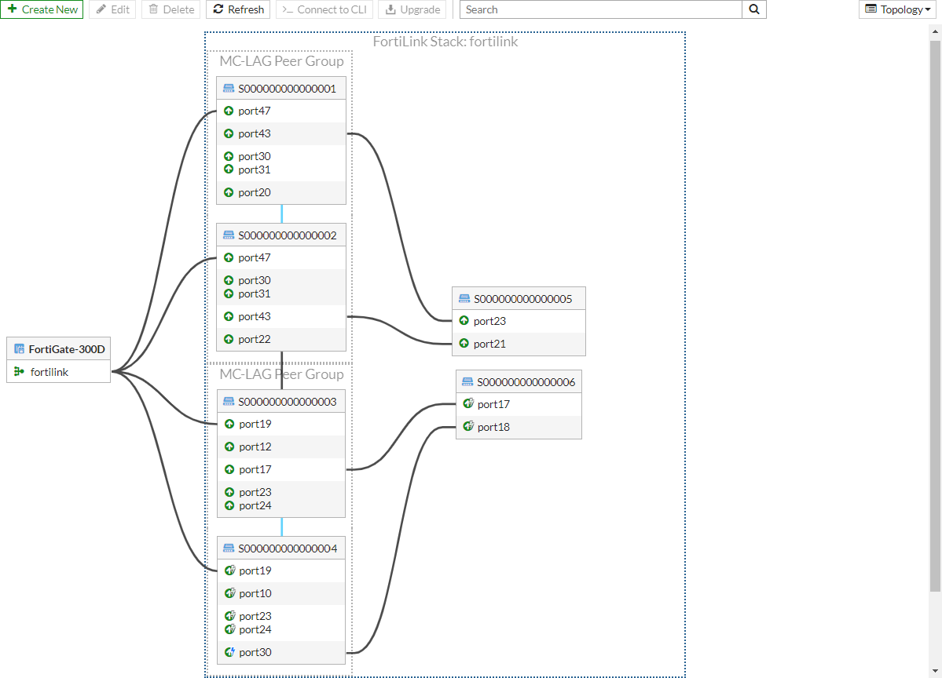Select the S000000000000002 switch title

tap(288, 235)
